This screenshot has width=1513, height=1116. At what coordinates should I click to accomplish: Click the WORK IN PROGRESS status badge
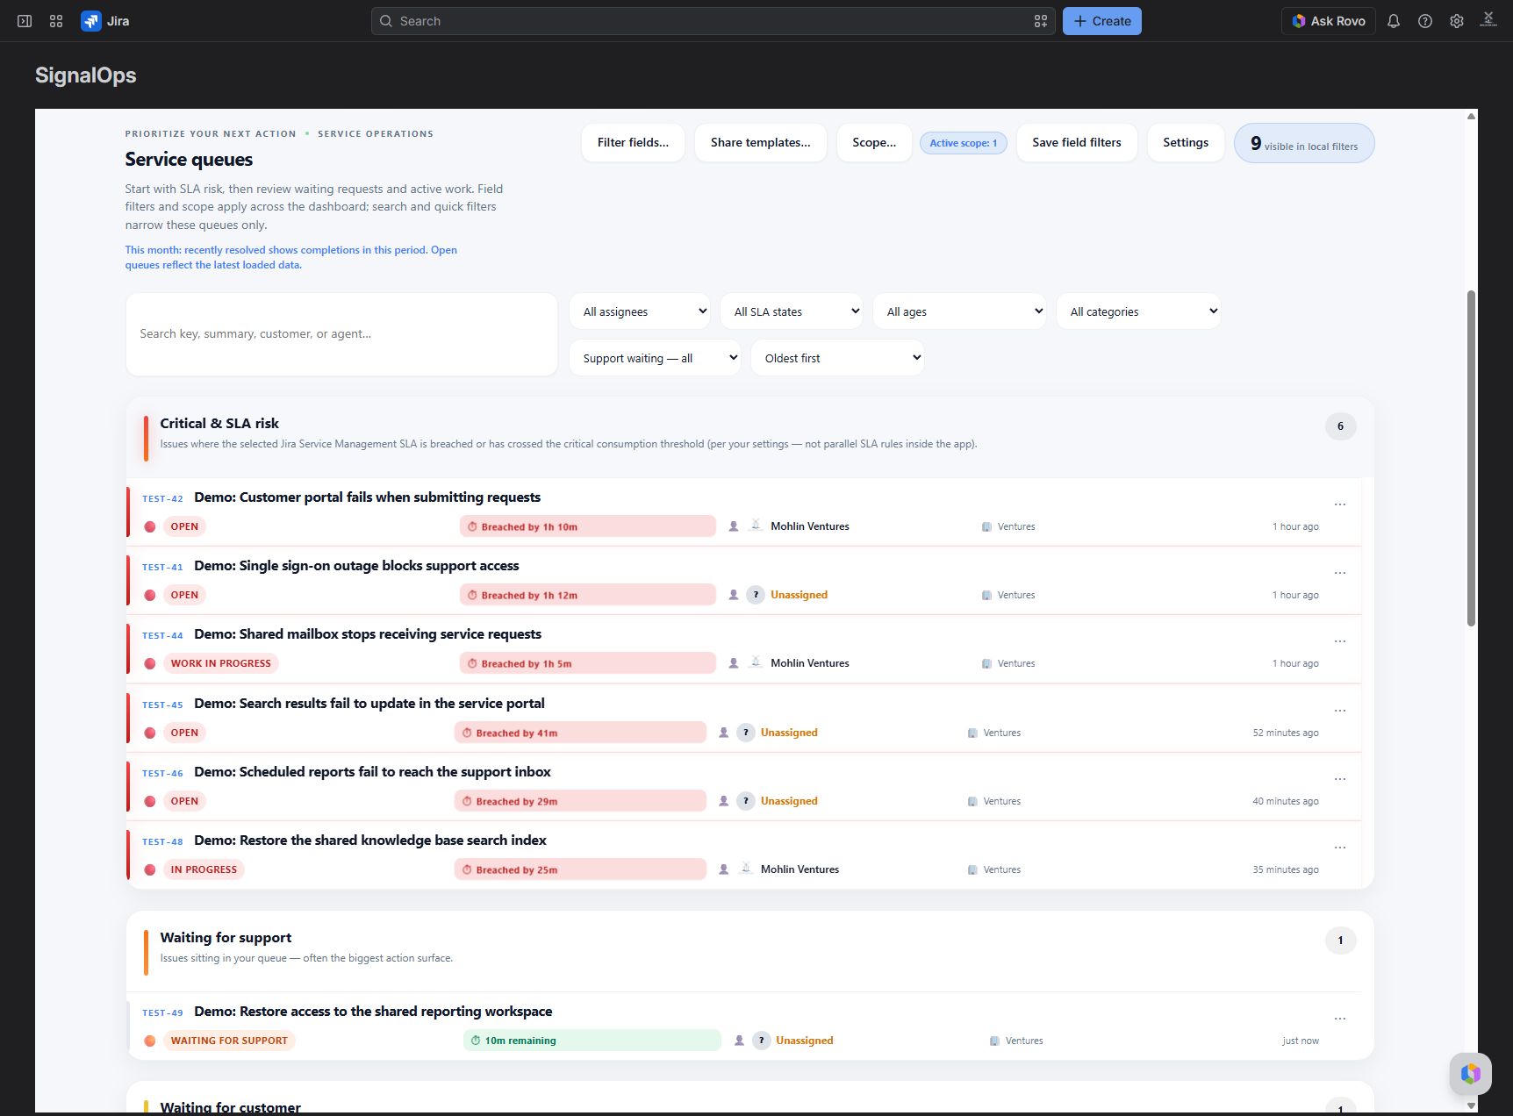click(221, 663)
